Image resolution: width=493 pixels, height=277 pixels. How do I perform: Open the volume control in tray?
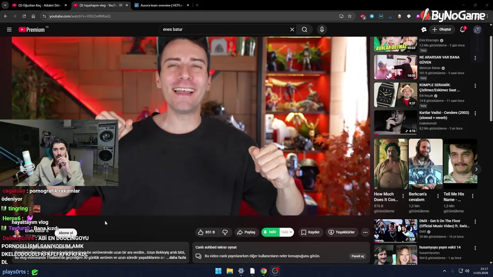click(x=467, y=271)
